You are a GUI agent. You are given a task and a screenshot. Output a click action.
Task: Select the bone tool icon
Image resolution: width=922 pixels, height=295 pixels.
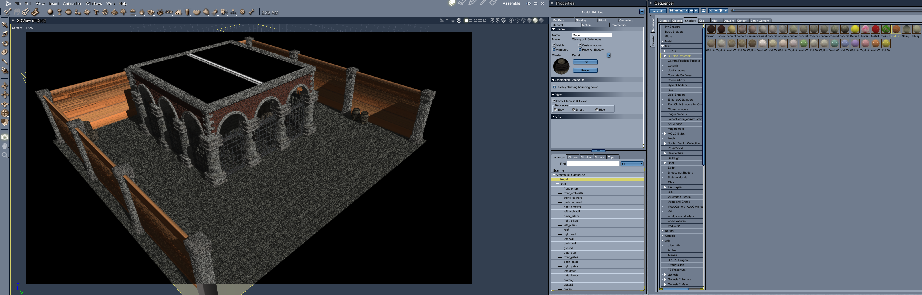coord(252,12)
